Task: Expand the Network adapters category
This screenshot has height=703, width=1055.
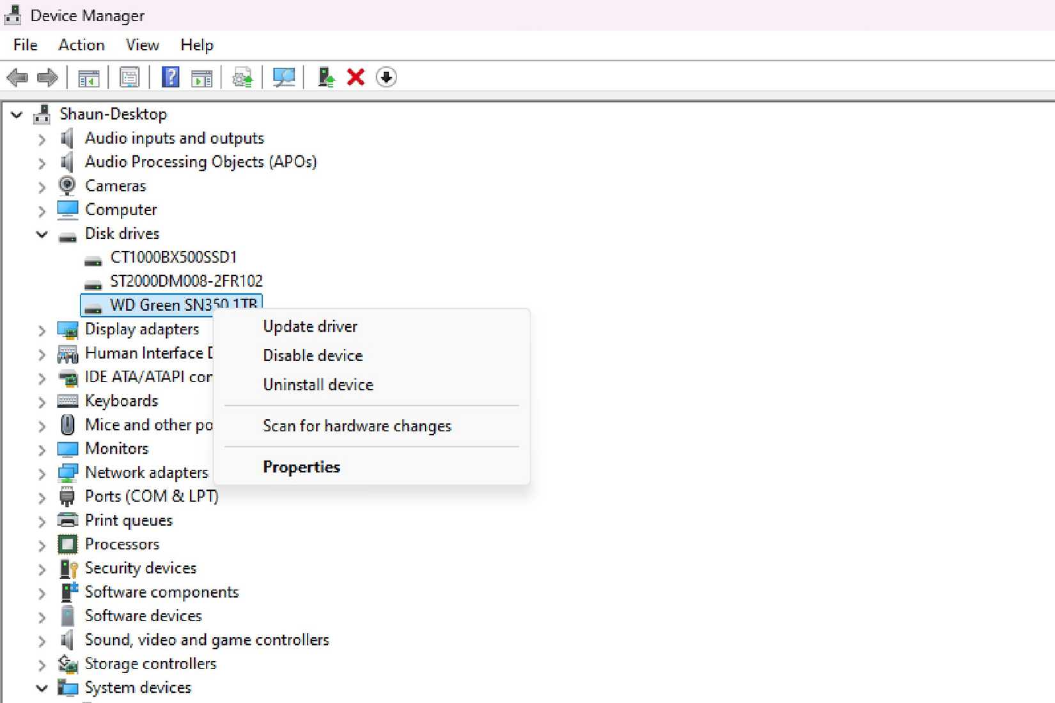Action: (x=41, y=473)
